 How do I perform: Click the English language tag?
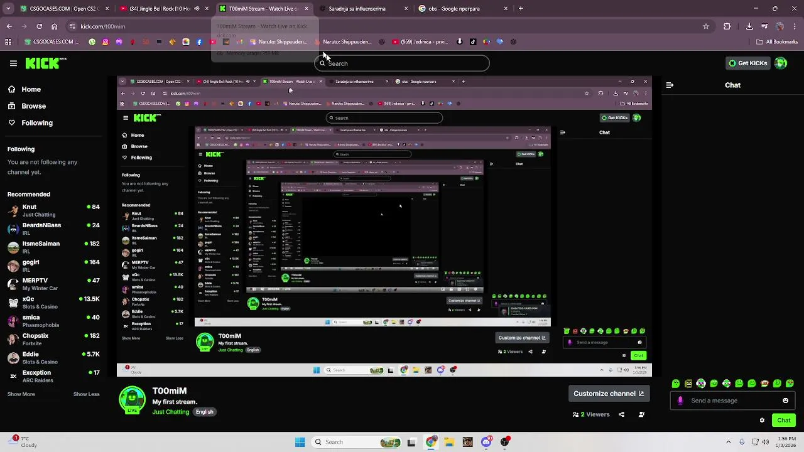pos(204,412)
